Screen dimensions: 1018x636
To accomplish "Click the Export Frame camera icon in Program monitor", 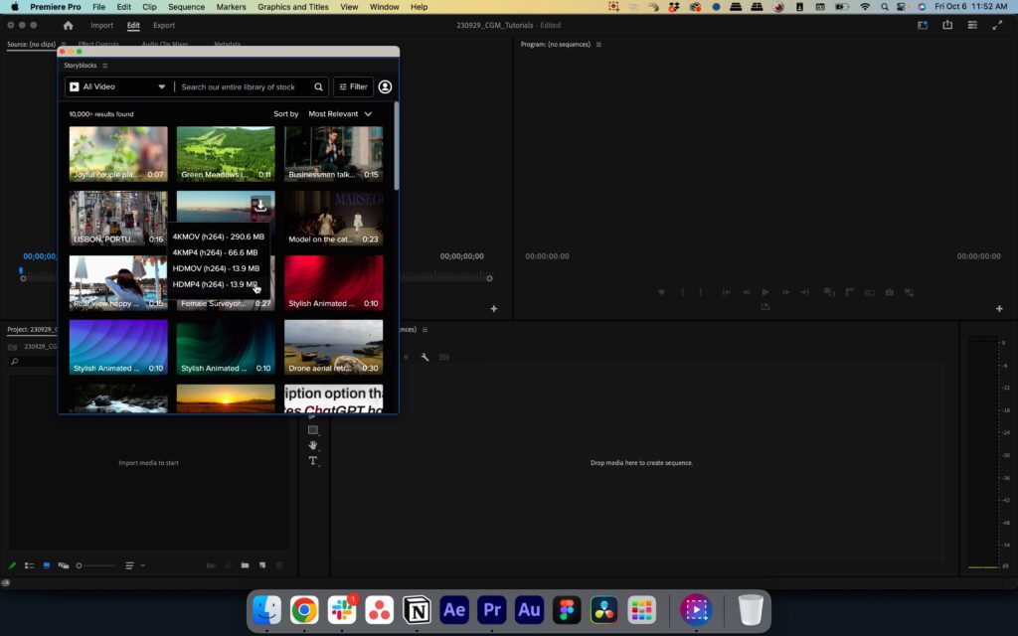I will pos(889,291).
